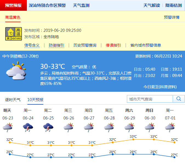185x163 pixels.
Task: Switch to 天气监测 tab
Action: [81, 5]
